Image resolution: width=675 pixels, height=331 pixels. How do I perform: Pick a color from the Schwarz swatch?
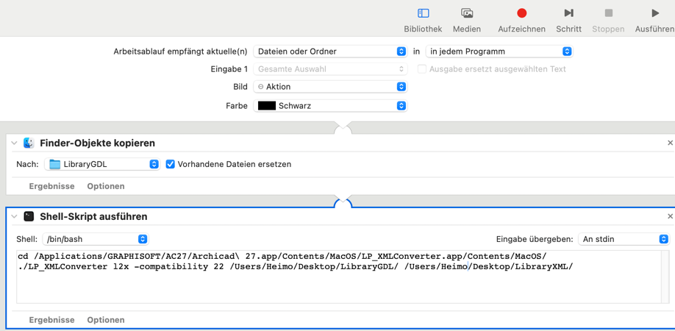click(330, 106)
